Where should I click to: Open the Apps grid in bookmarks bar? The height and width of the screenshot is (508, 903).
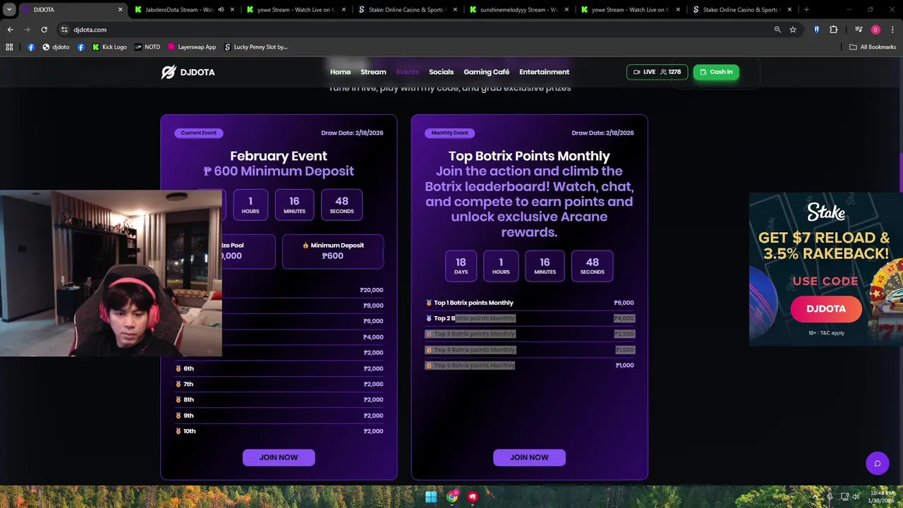(x=9, y=47)
